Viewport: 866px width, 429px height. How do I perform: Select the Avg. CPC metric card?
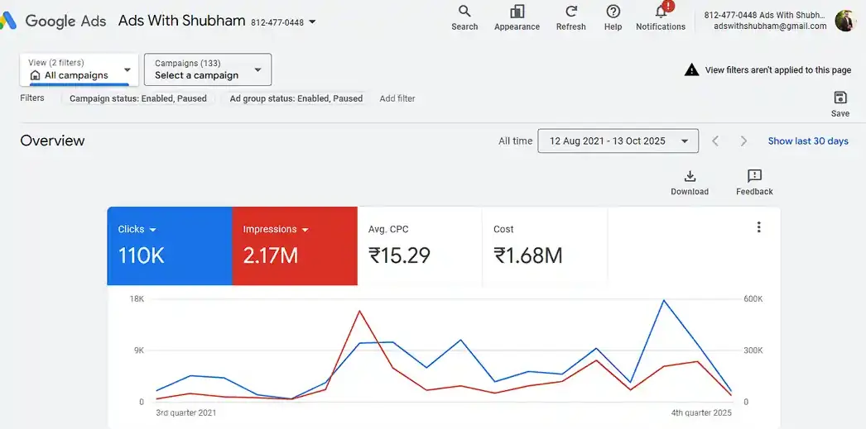(420, 246)
